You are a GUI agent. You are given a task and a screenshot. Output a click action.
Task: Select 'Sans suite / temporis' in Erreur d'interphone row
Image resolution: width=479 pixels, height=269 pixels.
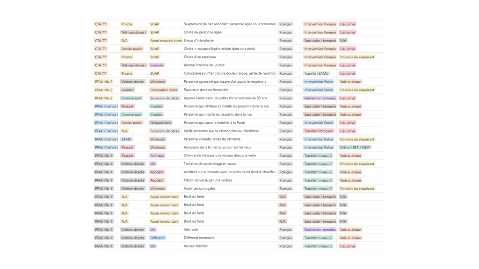point(320,41)
